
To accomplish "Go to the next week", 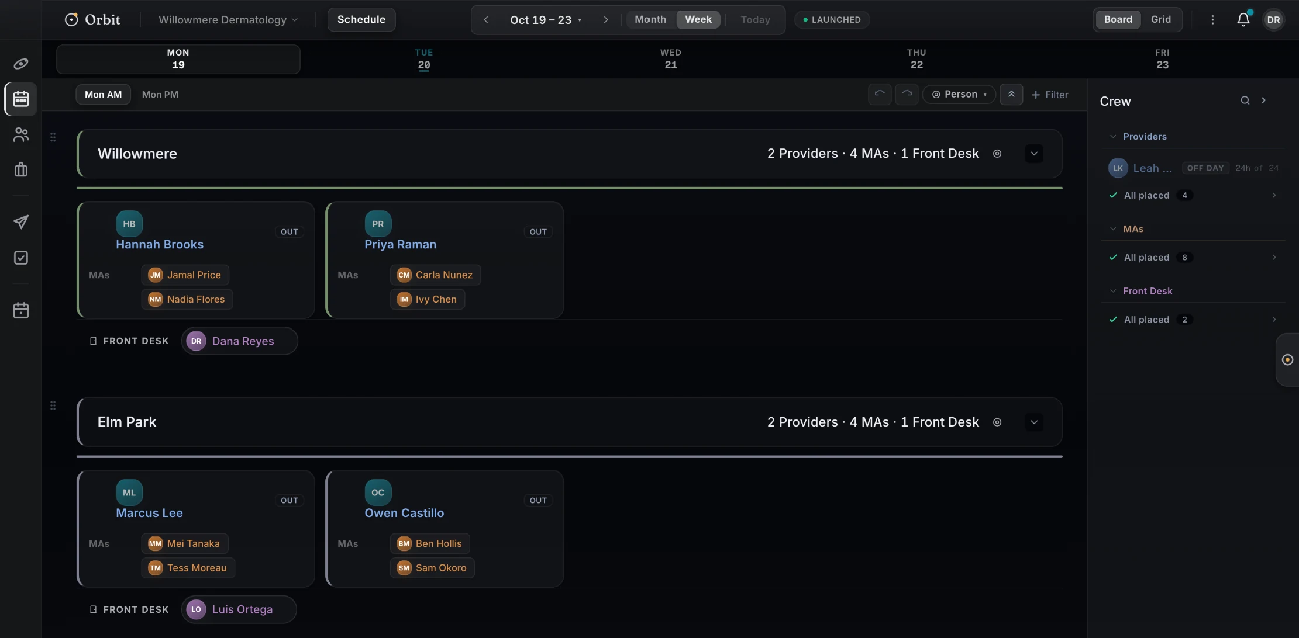I will (606, 19).
